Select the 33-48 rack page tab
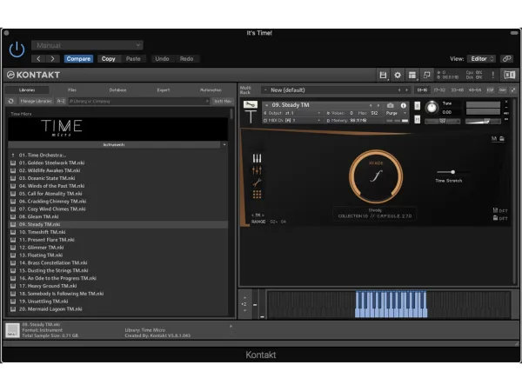 [x=457, y=90]
